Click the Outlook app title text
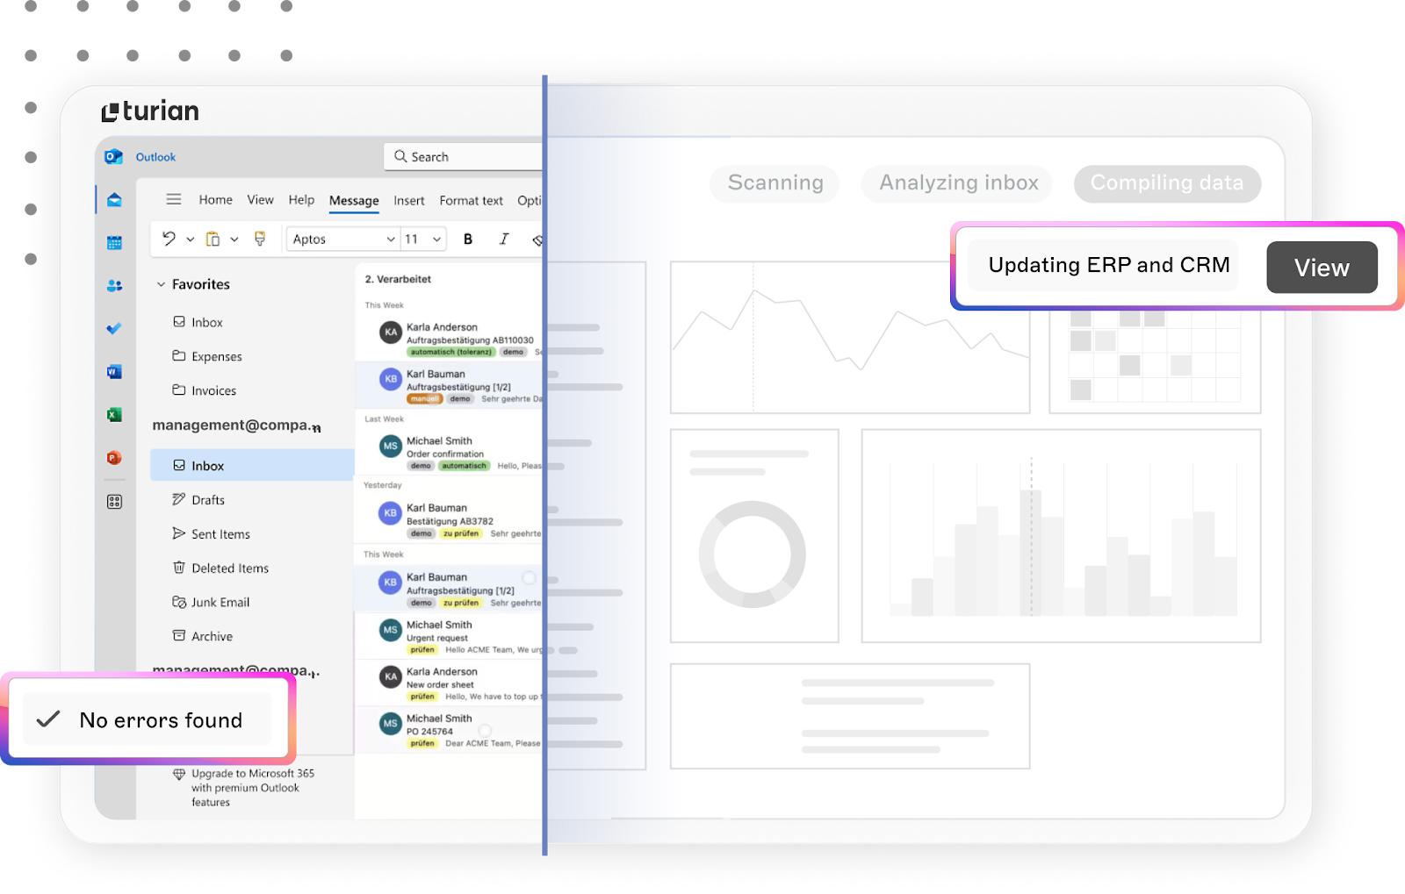The image size is (1405, 894). coord(155,157)
